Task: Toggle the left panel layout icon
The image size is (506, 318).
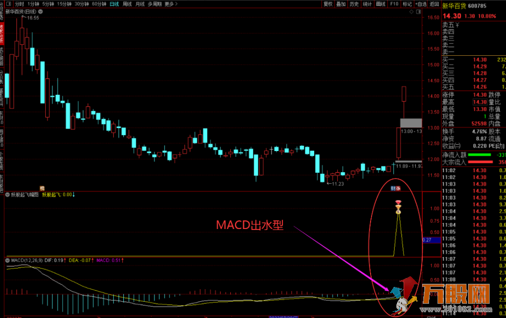Action: (x=8, y=4)
